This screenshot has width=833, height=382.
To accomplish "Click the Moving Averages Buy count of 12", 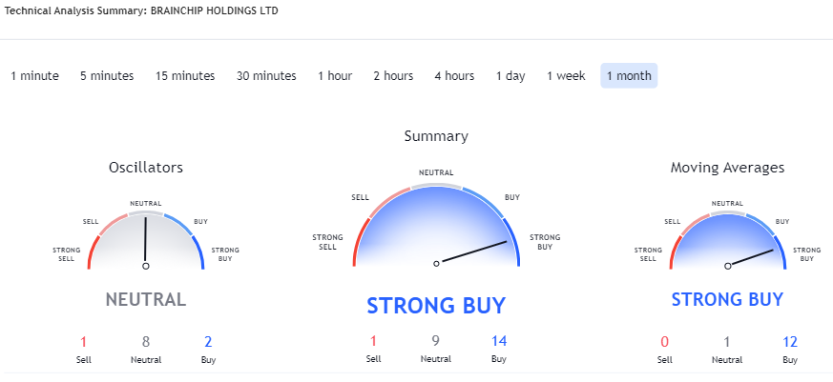I will pyautogui.click(x=789, y=341).
